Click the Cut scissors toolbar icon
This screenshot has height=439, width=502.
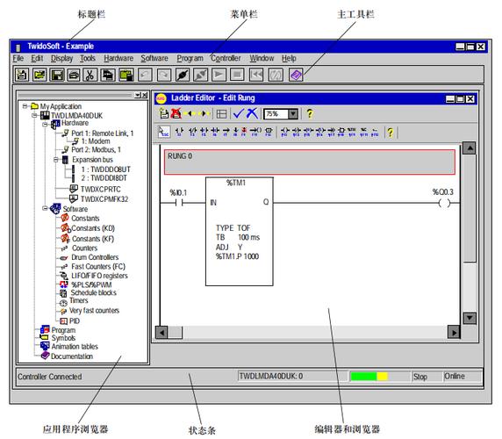tap(90, 75)
